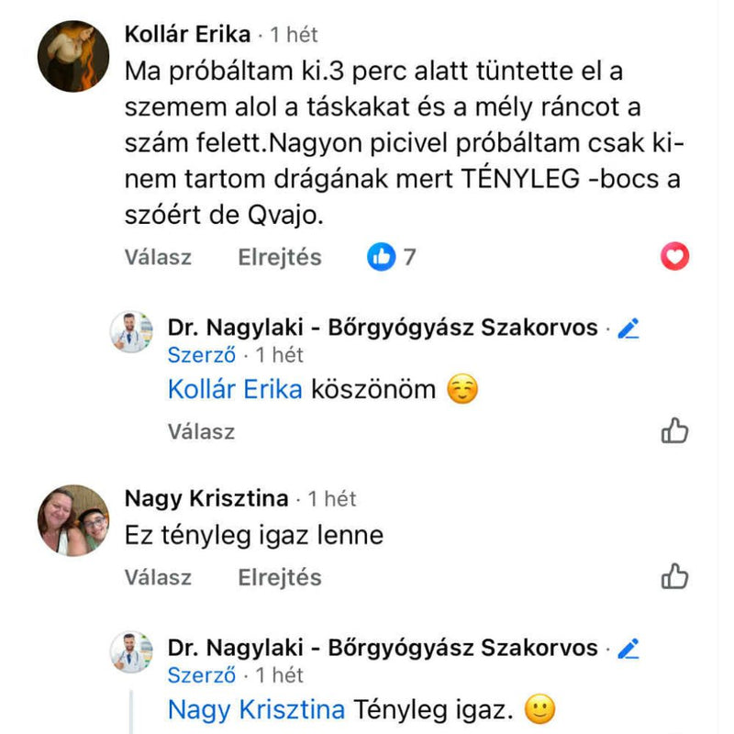Image resolution: width=734 pixels, height=734 pixels.
Task: Click the red heart reaction icon
Action: pos(675,258)
